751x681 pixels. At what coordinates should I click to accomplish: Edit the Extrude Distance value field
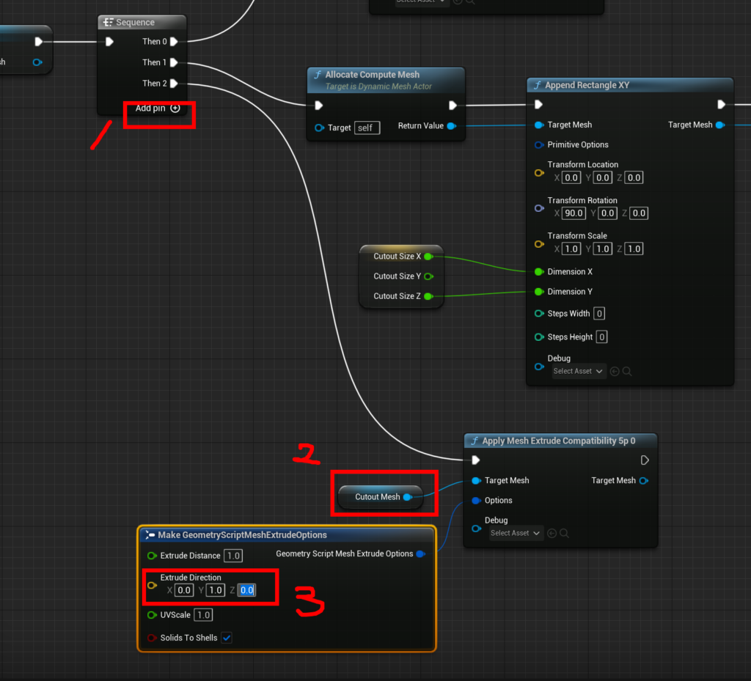click(x=233, y=556)
